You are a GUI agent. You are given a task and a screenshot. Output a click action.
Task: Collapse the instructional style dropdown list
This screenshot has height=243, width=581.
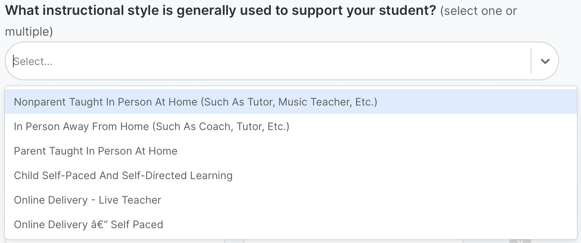point(545,61)
